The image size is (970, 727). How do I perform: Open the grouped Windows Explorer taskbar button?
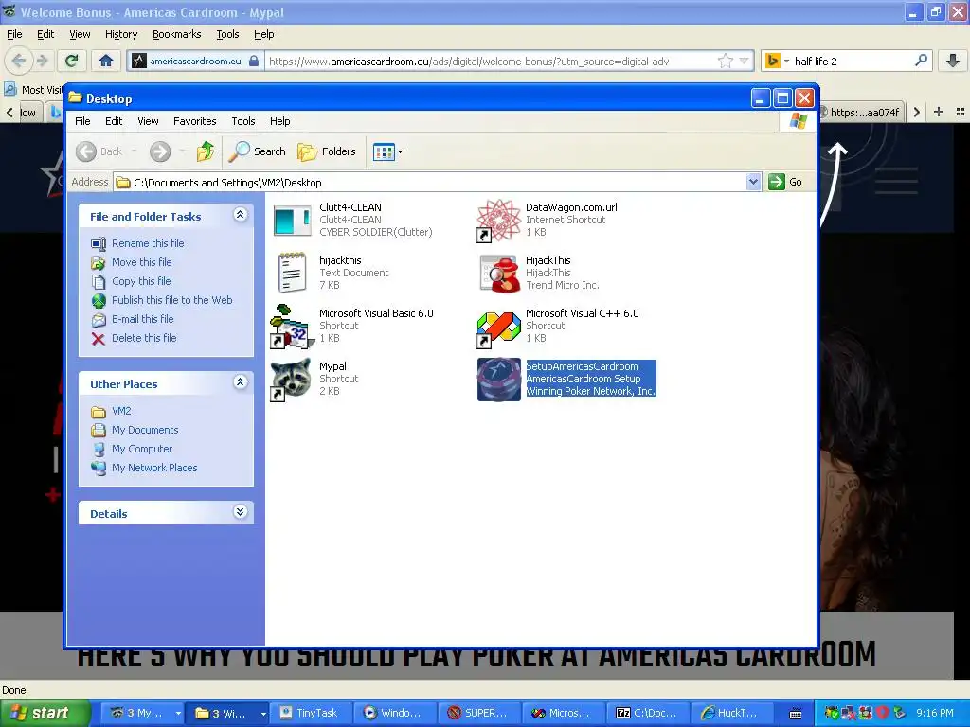(x=229, y=713)
